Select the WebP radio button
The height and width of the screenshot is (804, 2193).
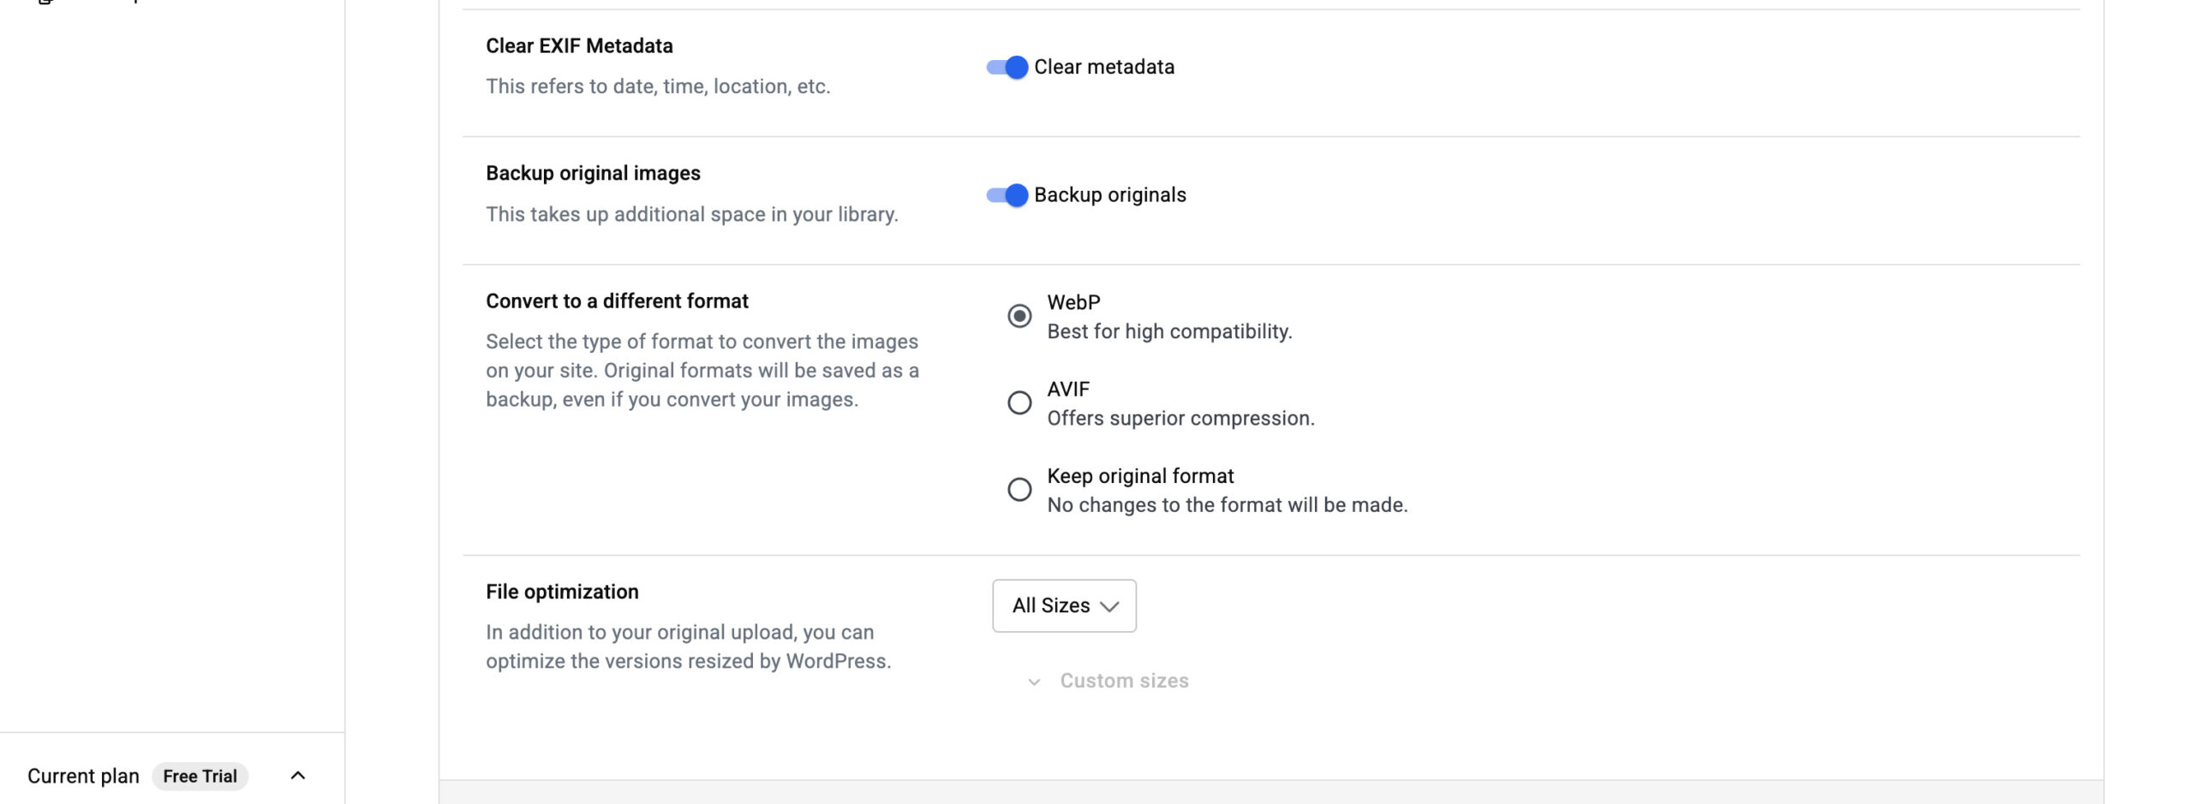(1019, 317)
